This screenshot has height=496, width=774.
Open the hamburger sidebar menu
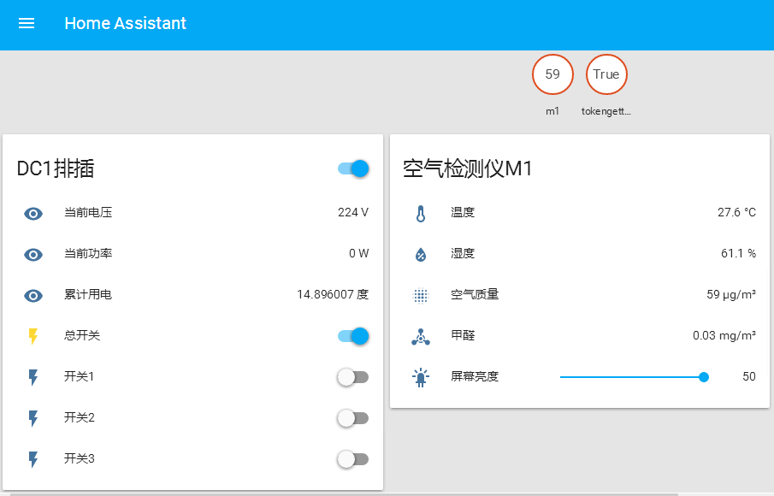pyautogui.click(x=27, y=23)
